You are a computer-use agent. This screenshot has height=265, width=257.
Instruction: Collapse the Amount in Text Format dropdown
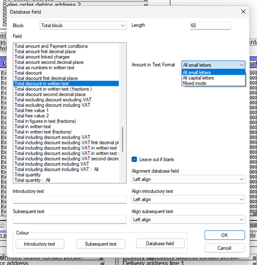213,65
